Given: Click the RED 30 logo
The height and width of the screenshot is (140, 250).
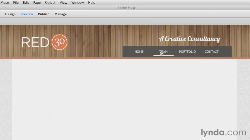Looking at the screenshot, I should 45,42.
